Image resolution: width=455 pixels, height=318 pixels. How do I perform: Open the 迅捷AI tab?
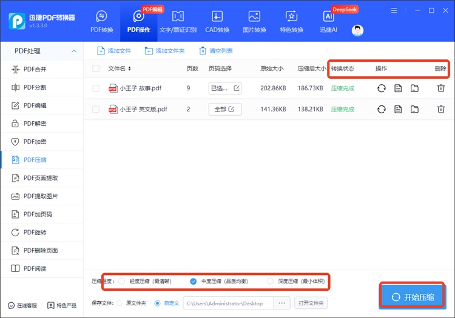[x=328, y=22]
